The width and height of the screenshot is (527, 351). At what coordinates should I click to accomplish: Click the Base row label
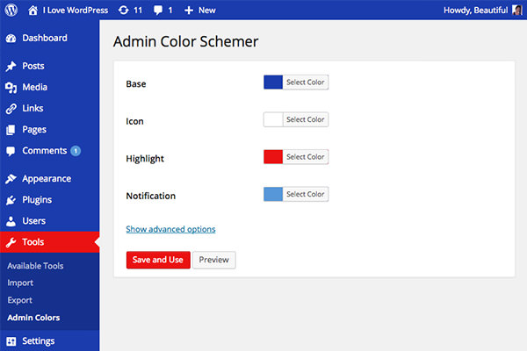coord(136,84)
